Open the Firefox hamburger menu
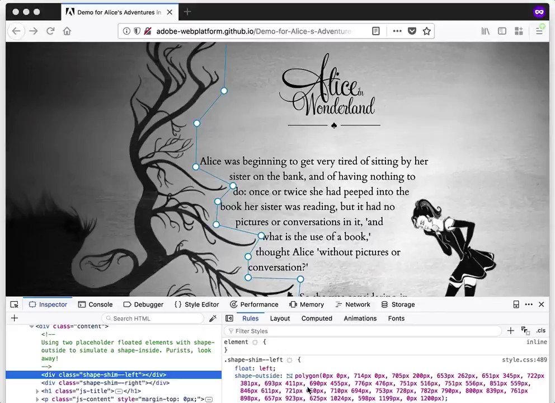 (539, 31)
